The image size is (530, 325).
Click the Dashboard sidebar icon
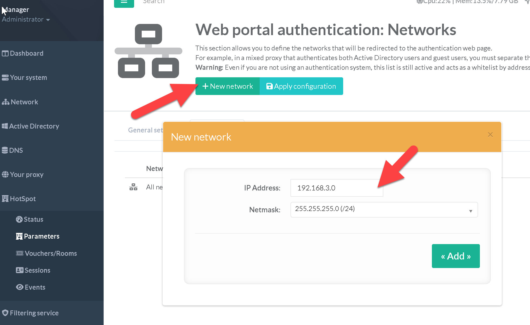(5, 53)
